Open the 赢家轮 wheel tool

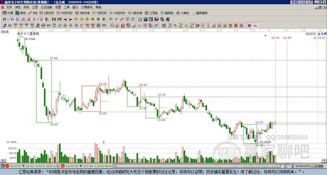[167, 13]
